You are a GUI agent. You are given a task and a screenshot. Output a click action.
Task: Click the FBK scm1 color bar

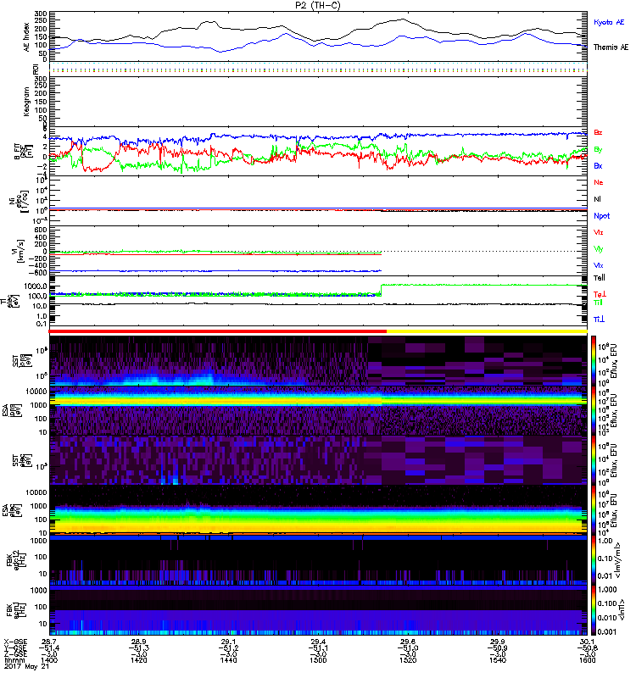(x=594, y=609)
